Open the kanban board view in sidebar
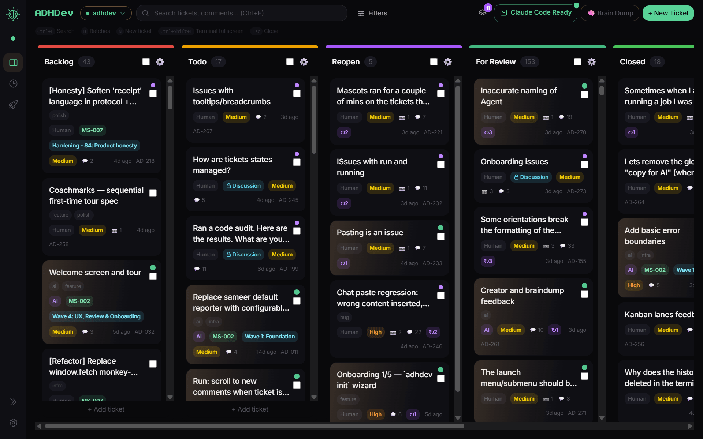 (13, 63)
